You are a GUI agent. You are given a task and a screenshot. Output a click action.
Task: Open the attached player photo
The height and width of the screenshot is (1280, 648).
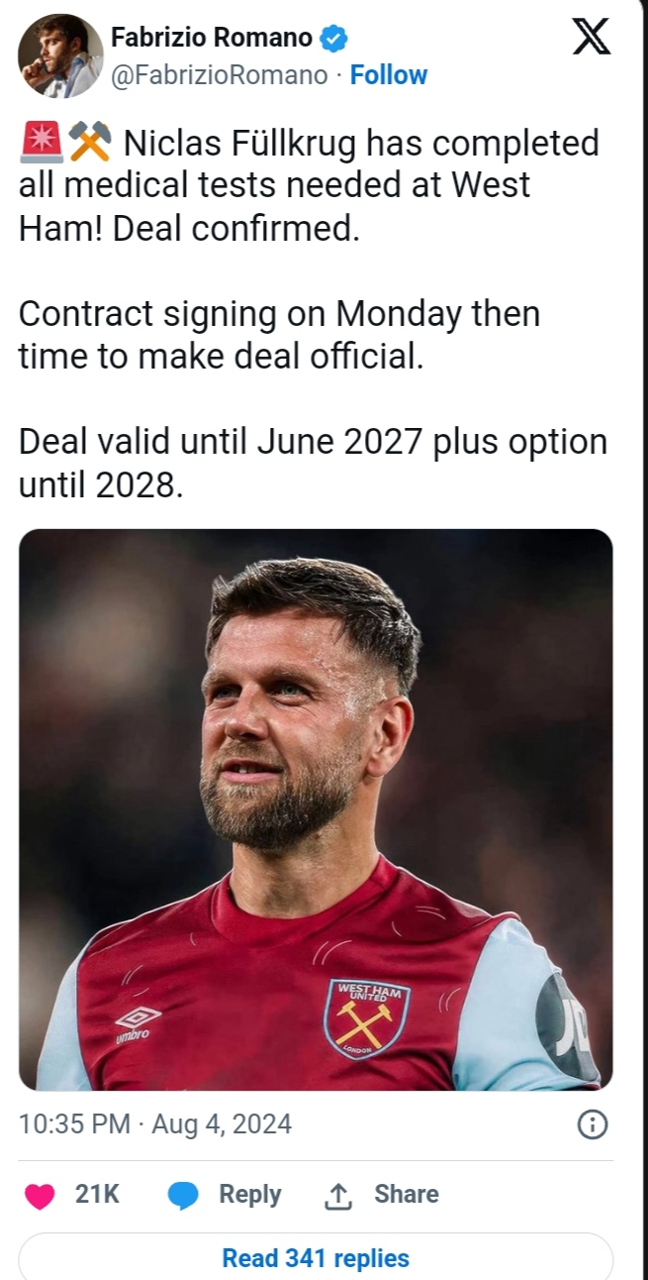point(316,808)
